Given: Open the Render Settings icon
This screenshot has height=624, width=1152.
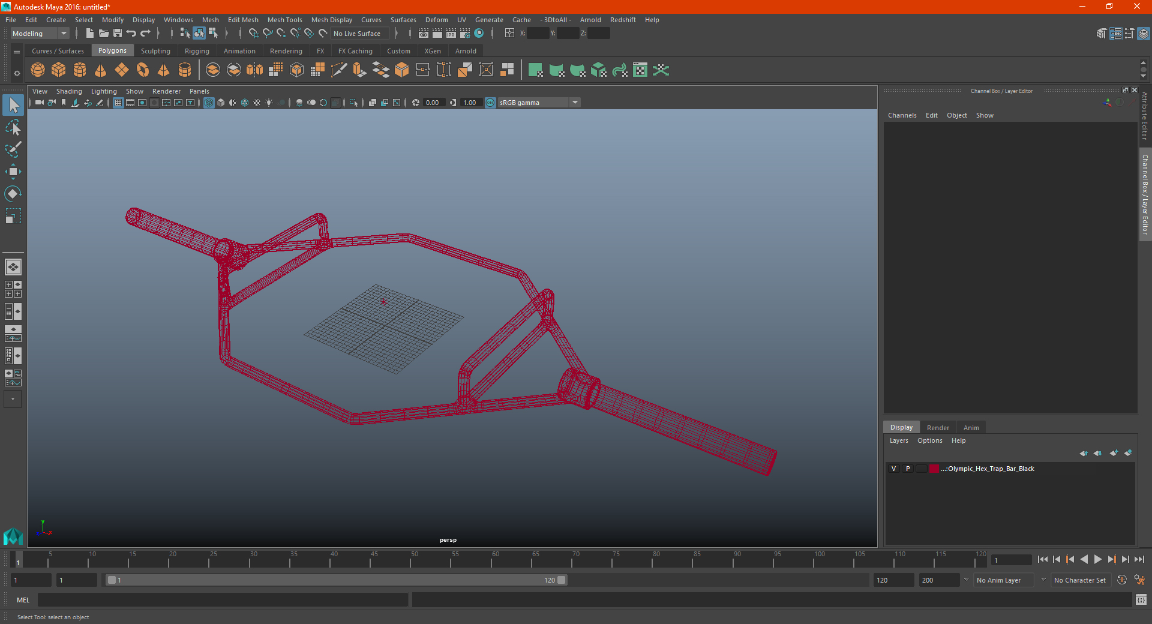Looking at the screenshot, I should [465, 34].
